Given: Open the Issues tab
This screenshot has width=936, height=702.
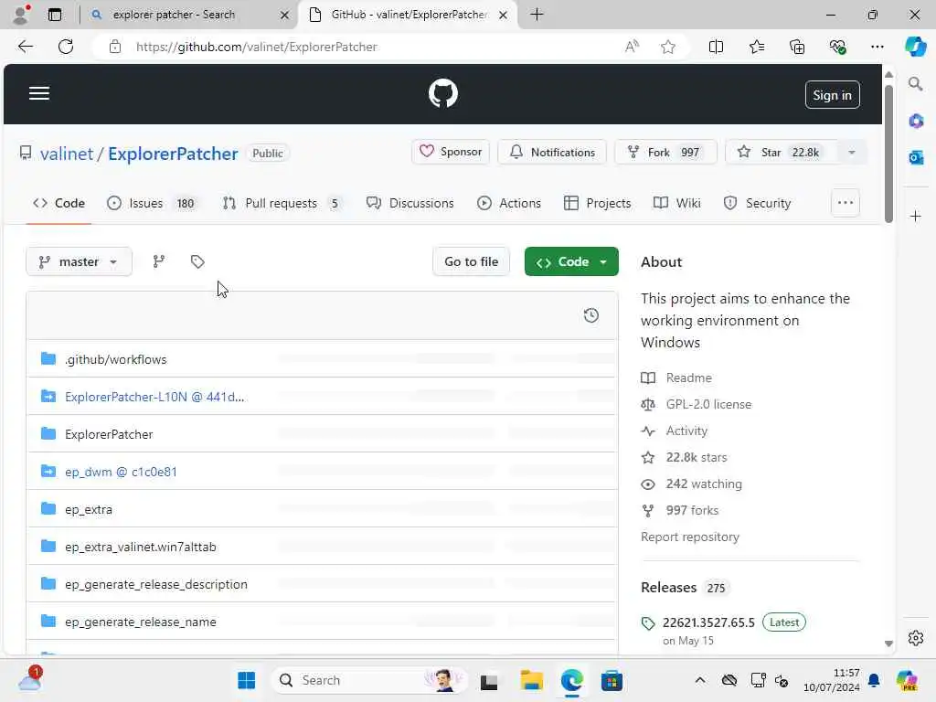Looking at the screenshot, I should tap(151, 203).
